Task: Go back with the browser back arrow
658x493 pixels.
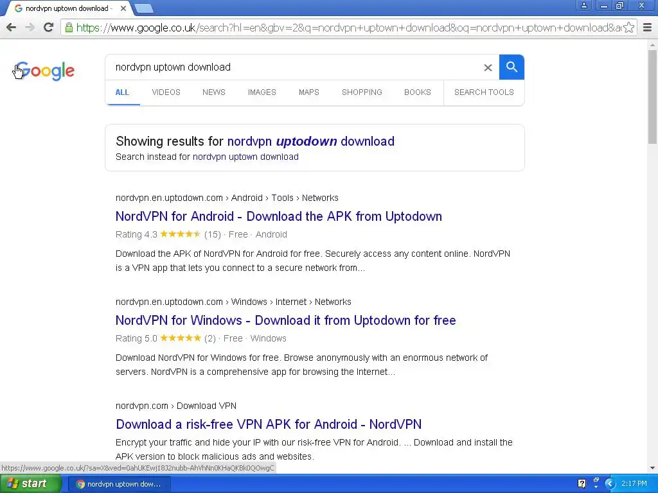Action: tap(12, 28)
